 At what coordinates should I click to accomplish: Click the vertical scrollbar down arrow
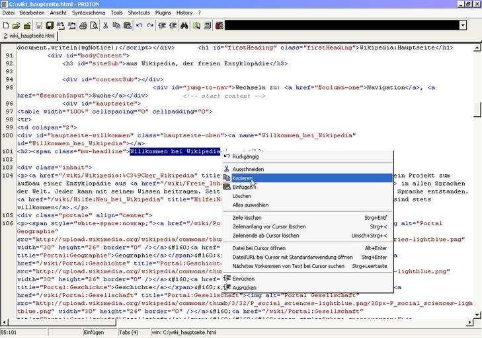click(x=477, y=314)
